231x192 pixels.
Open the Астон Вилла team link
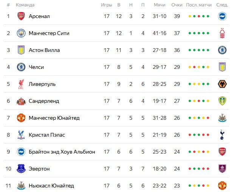point(44,50)
